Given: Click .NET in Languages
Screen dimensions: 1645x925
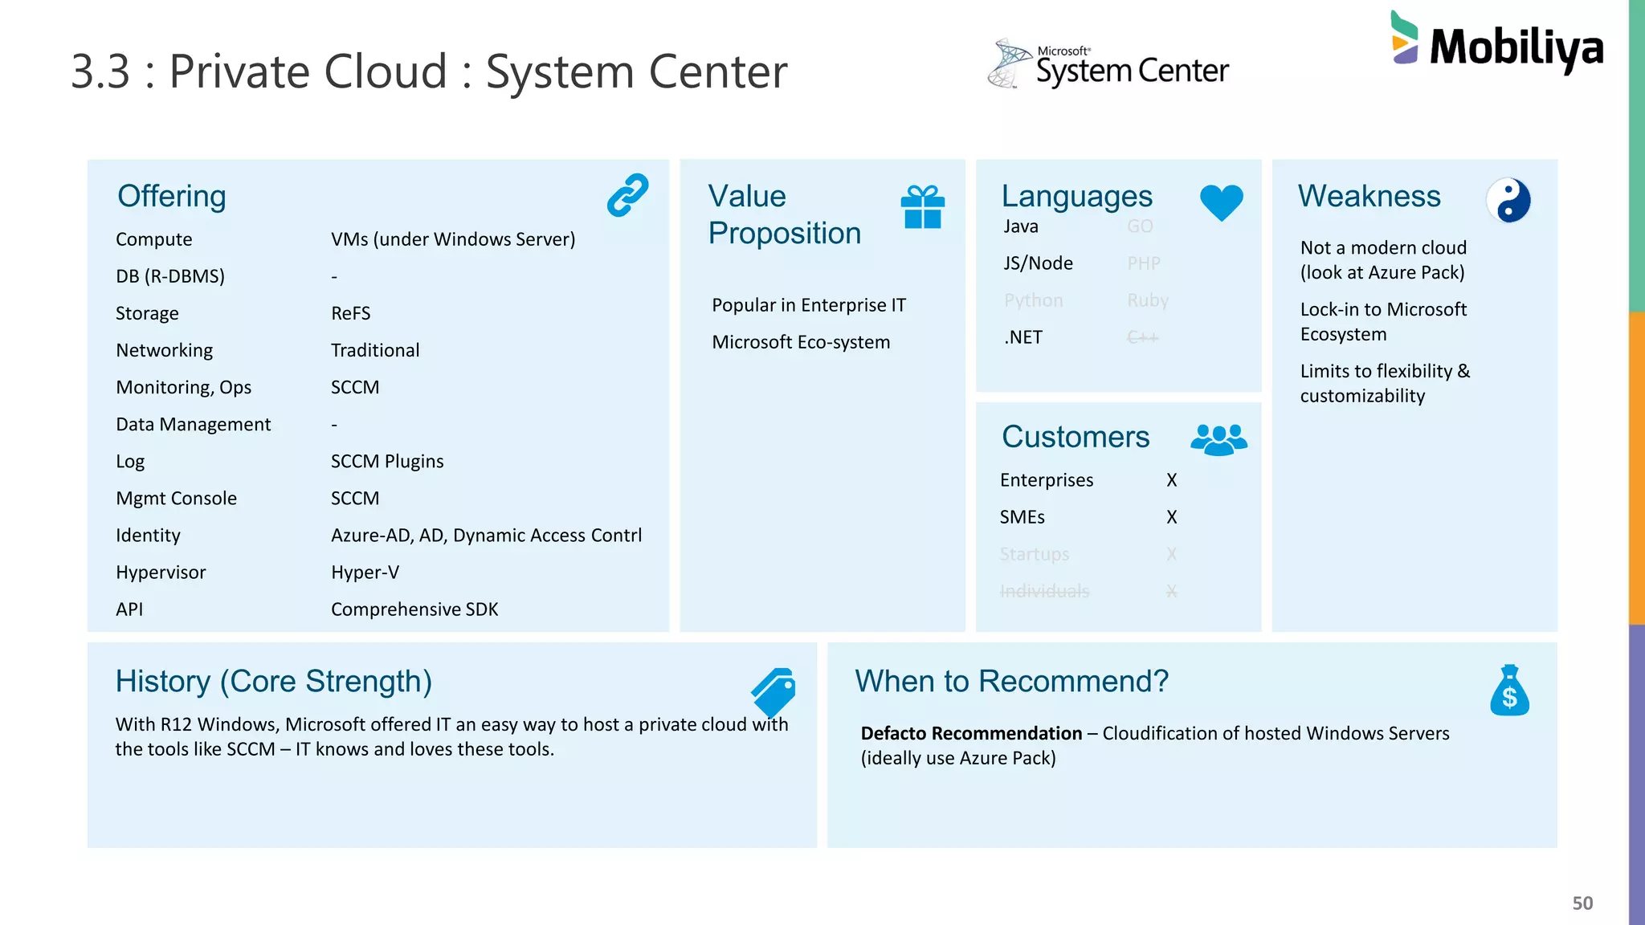Looking at the screenshot, I should click(1023, 337).
